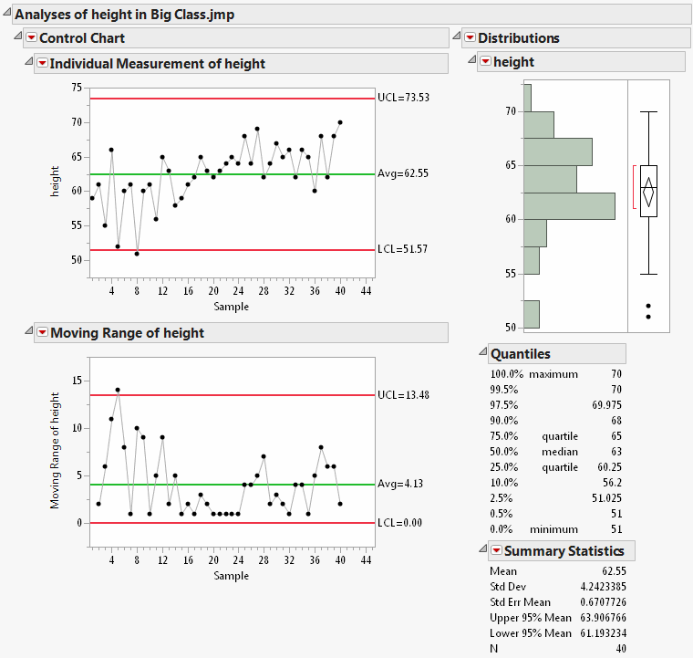Open the Control Chart red triangle menu
Screen dimensions: 693x658
pyautogui.click(x=31, y=37)
